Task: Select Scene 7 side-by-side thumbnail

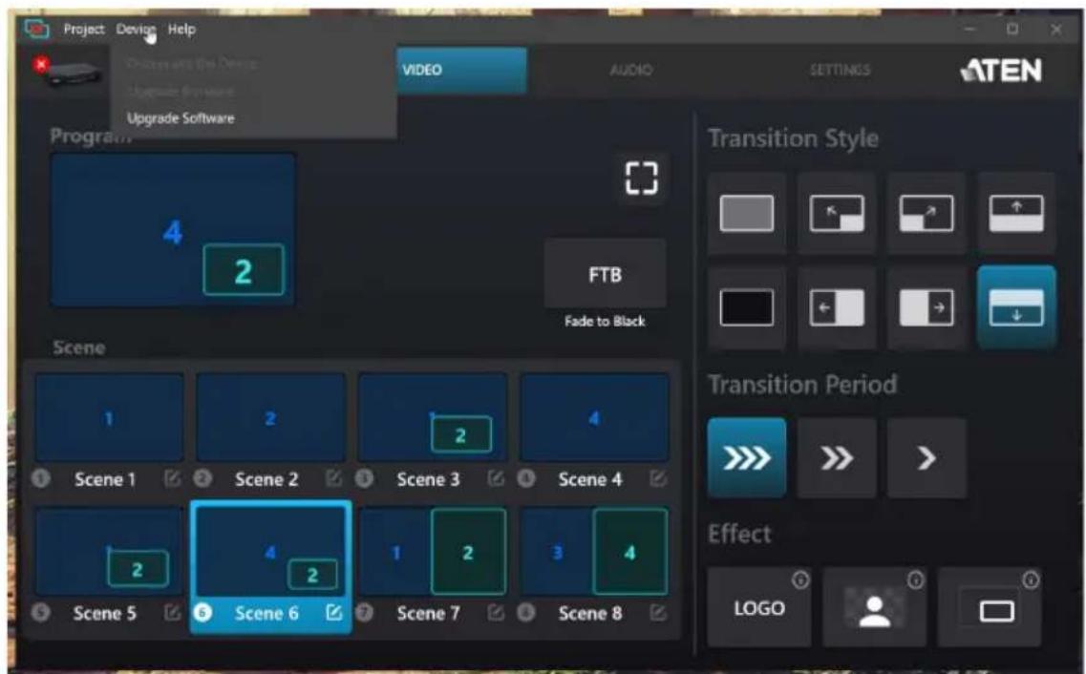Action: pos(433,552)
